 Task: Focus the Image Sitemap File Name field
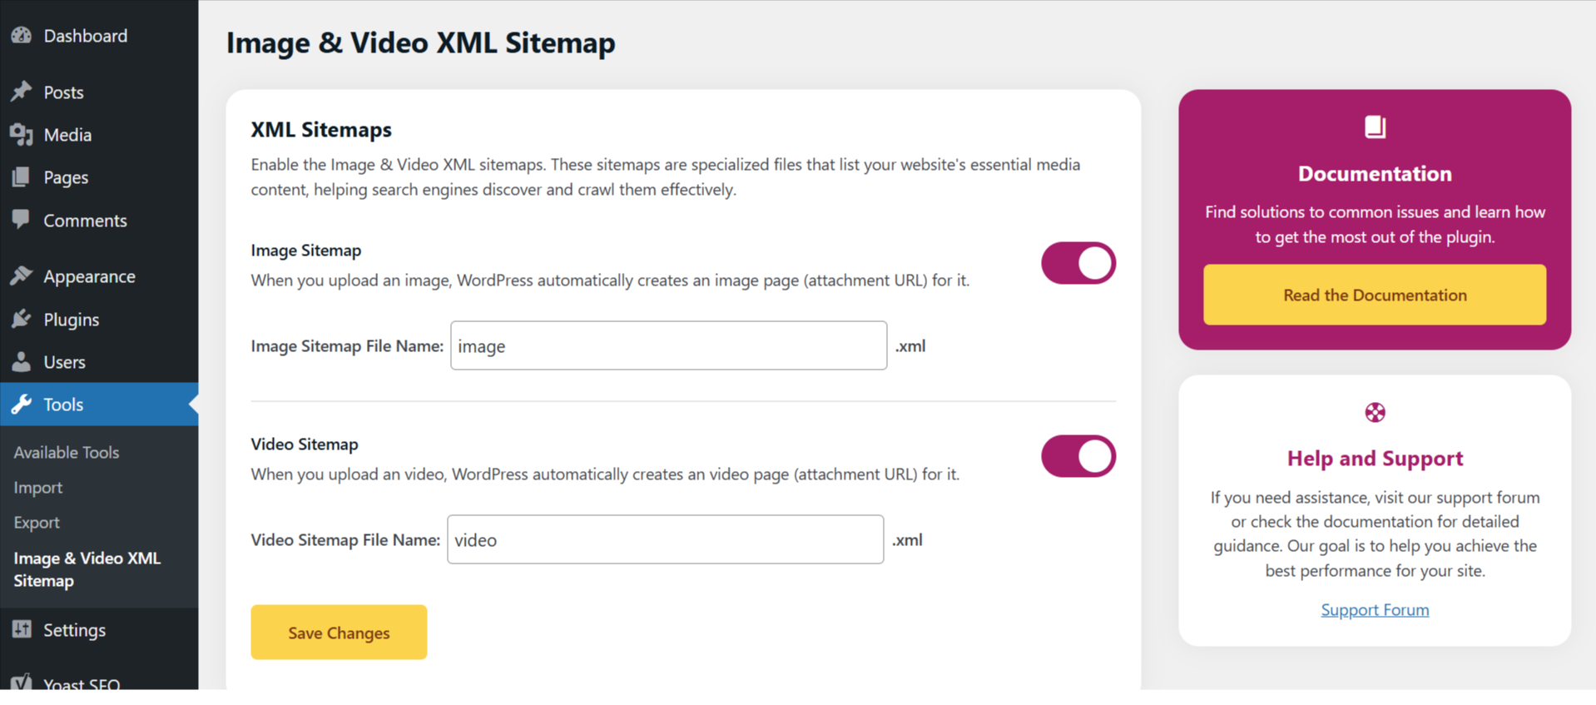[669, 345]
